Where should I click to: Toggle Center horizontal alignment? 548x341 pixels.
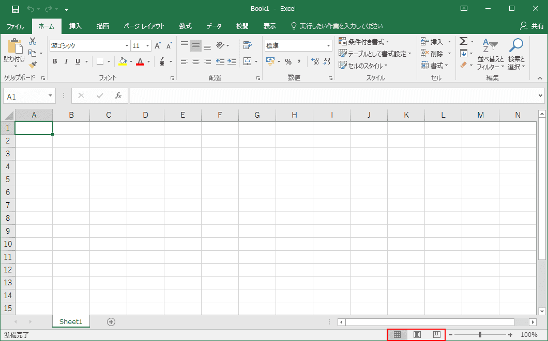coord(196,62)
